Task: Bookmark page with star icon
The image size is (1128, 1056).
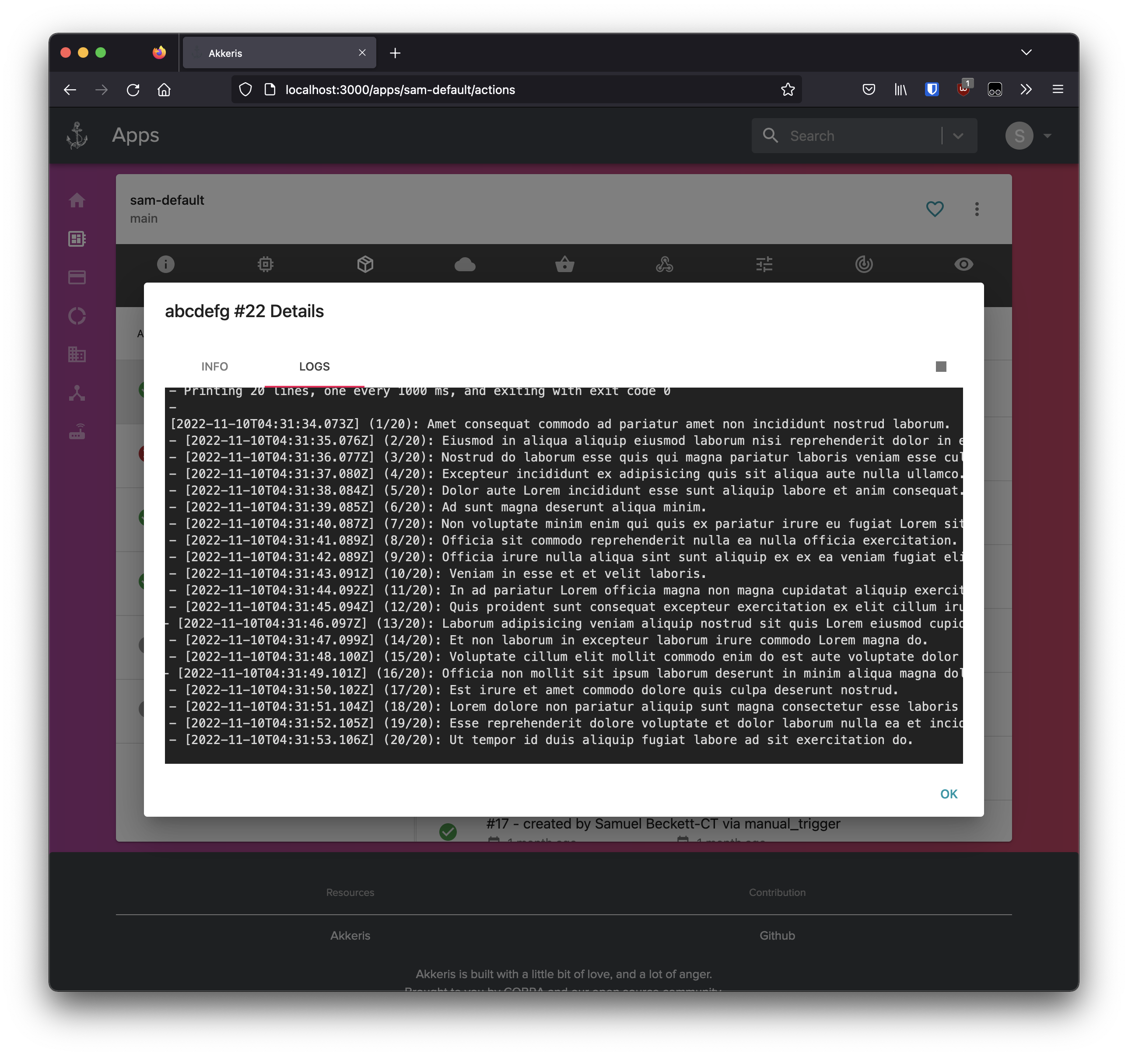Action: 788,90
